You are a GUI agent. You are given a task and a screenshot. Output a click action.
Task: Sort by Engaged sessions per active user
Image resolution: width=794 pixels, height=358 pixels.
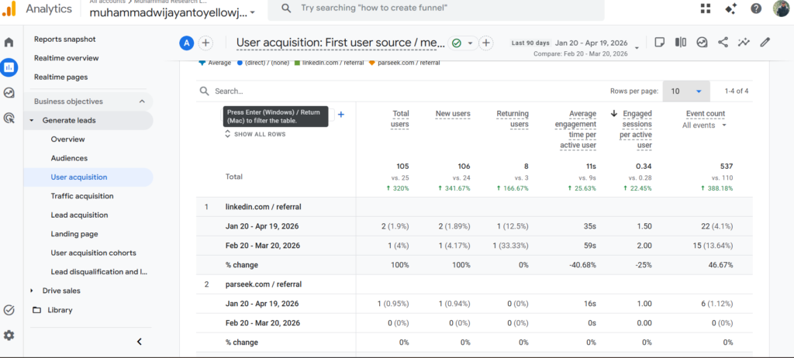[x=636, y=129]
